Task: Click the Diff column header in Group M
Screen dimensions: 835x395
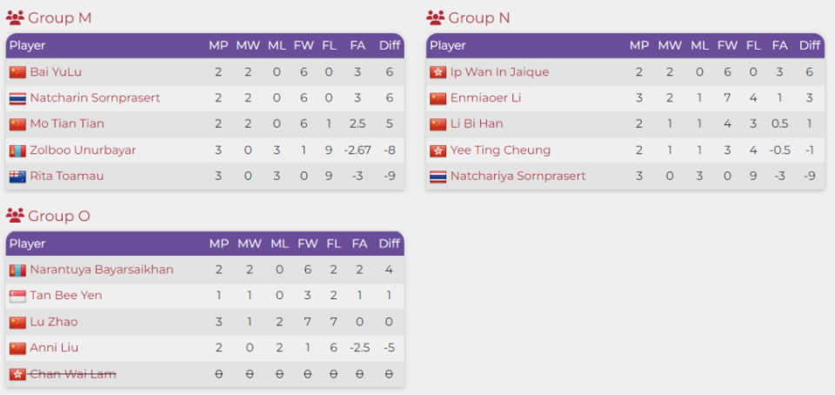Action: click(390, 46)
